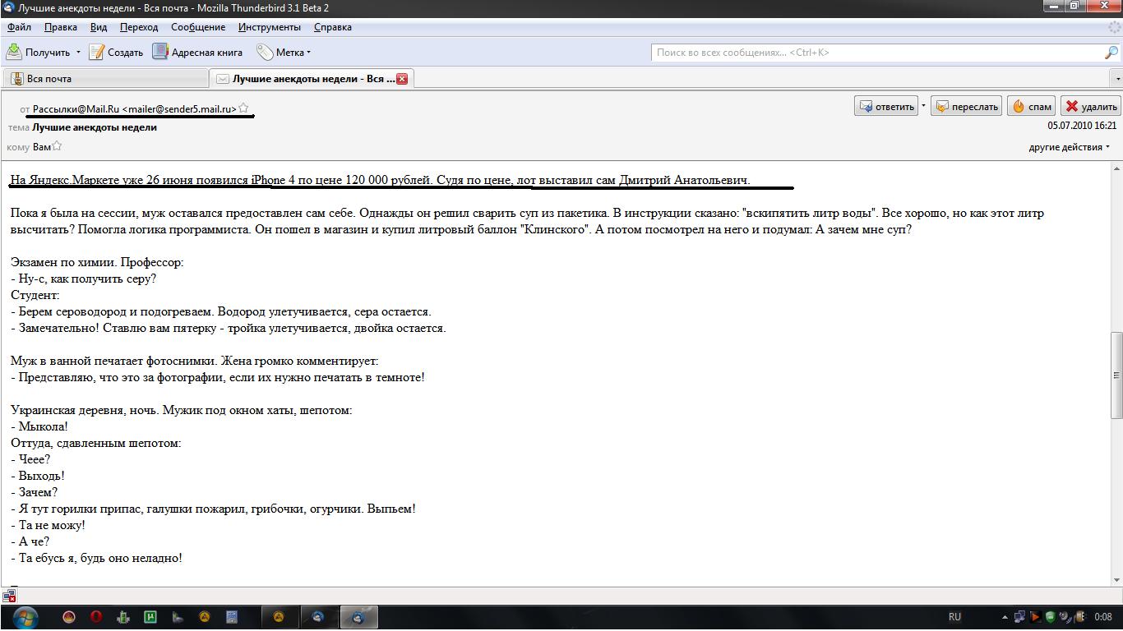Click the recipient name Вам
Viewport: 1123px width, 631px height.
[42, 147]
